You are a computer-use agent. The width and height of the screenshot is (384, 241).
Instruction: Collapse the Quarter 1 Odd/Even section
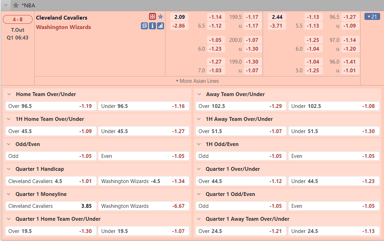click(199, 194)
